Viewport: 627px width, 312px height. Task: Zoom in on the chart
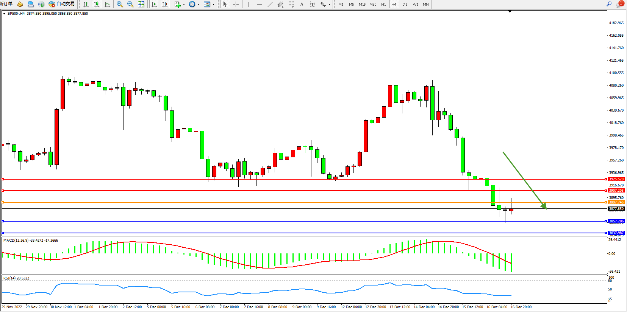120,4
